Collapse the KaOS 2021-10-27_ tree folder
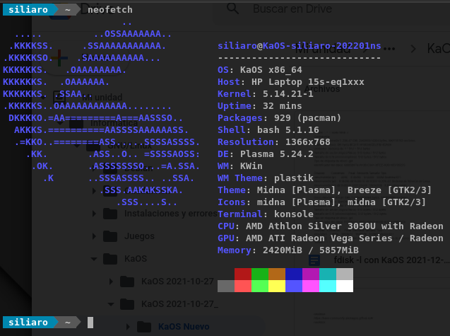Image resolution: width=450 pixels, height=336 pixels. coord(111,304)
